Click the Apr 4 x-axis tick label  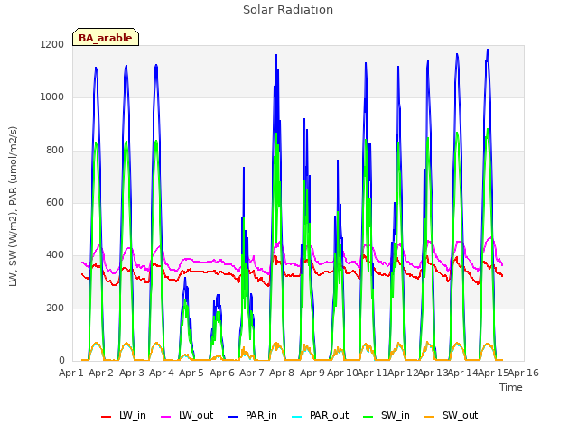162,373
